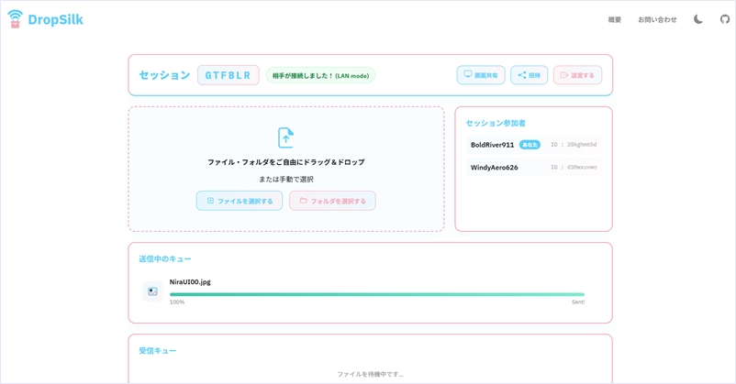The image size is (736, 384).
Task: Click the DropSilk brand name text
Action: [x=55, y=20]
